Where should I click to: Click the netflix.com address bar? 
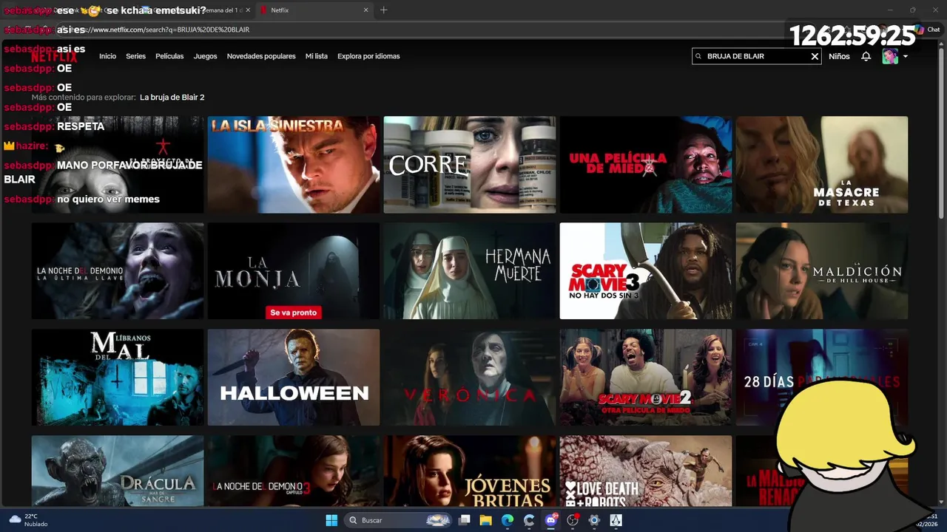(429, 30)
